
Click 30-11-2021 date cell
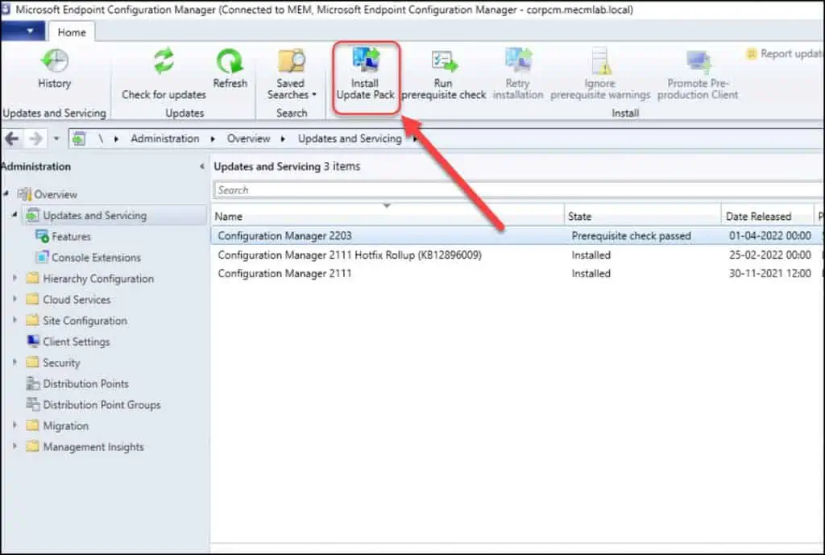(769, 274)
